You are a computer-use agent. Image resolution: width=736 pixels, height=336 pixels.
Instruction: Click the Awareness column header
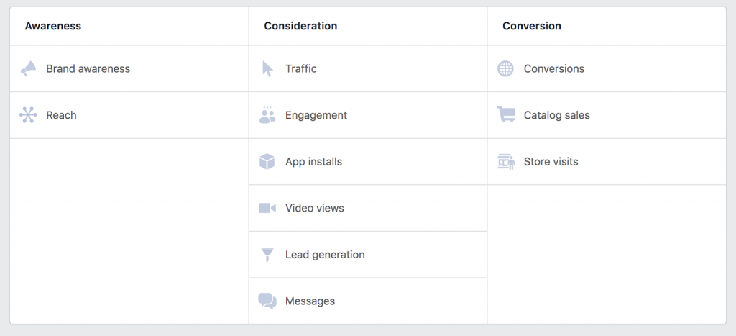(53, 26)
